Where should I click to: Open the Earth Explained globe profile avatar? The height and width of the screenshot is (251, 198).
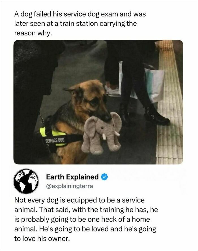click(26, 181)
